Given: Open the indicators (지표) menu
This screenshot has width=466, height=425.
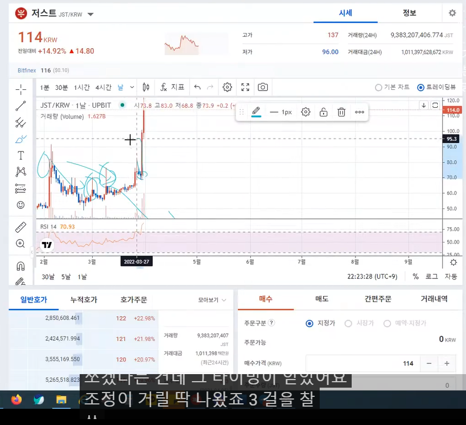Looking at the screenshot, I should [173, 87].
